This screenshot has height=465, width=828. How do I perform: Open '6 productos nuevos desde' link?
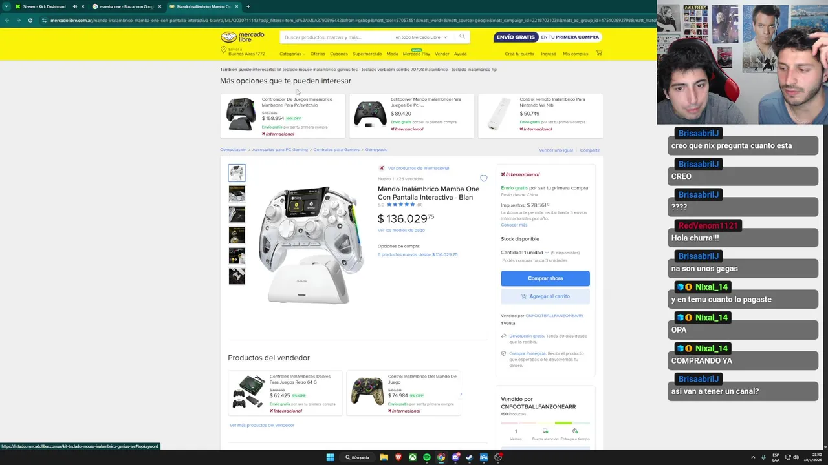pos(417,254)
